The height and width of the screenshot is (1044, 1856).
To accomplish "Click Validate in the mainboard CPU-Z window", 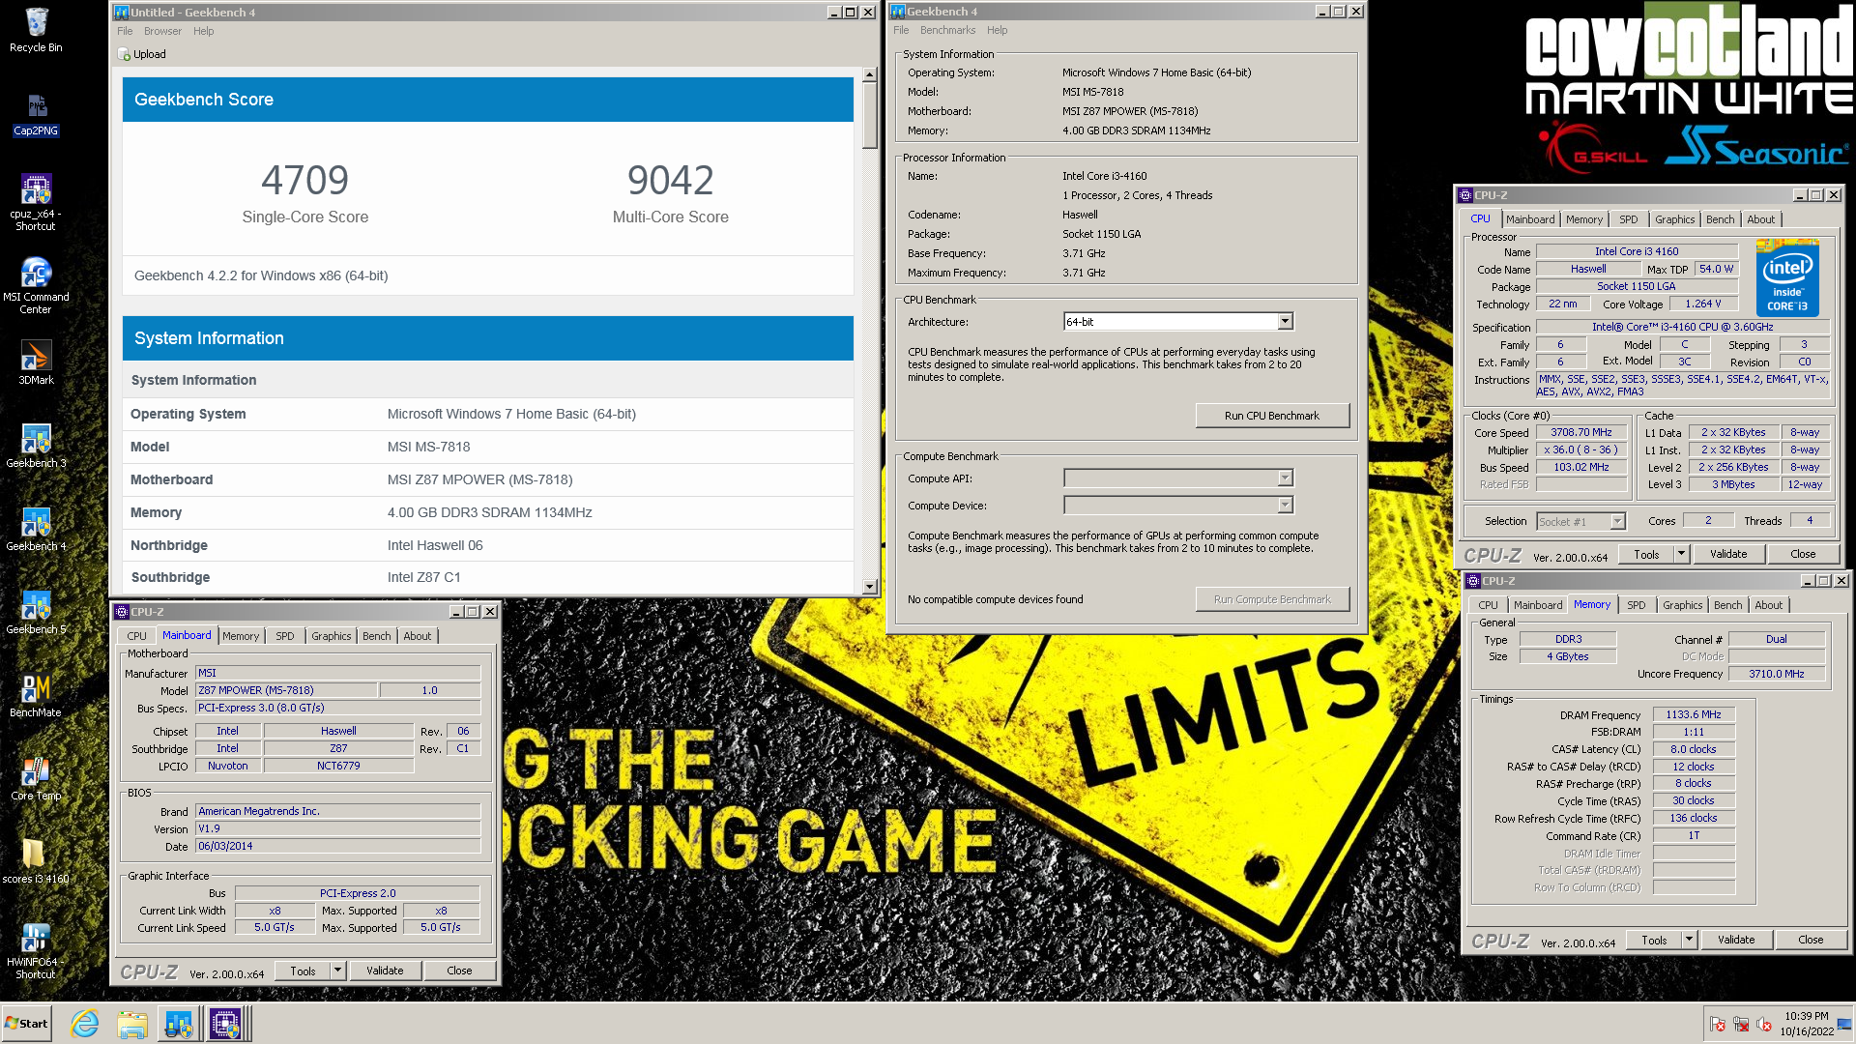I will click(x=385, y=971).
